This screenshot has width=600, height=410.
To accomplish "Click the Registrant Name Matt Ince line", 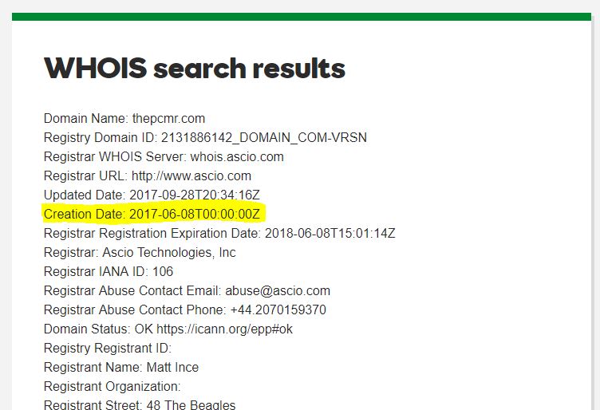I will (121, 367).
